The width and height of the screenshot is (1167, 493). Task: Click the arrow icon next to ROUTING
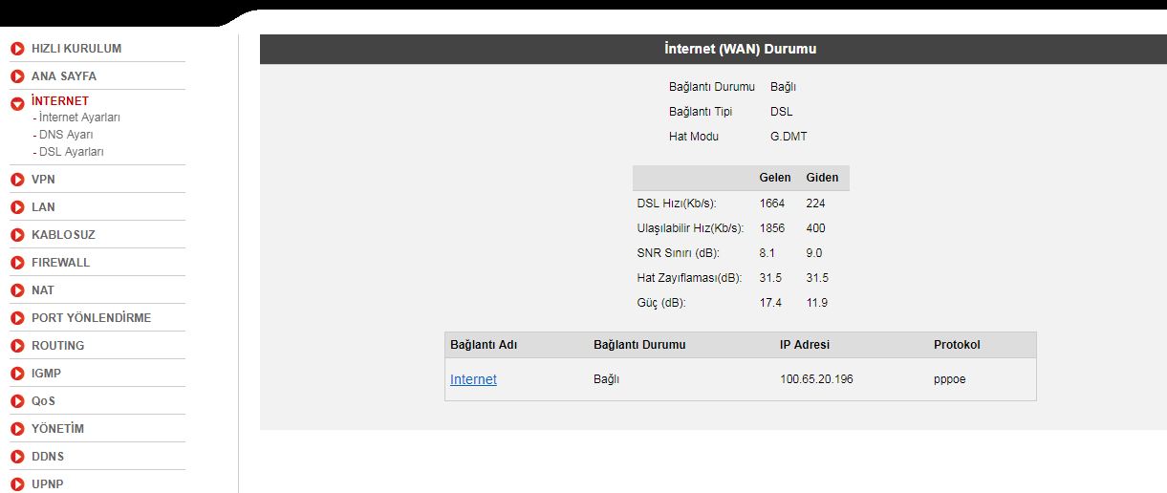click(x=17, y=346)
